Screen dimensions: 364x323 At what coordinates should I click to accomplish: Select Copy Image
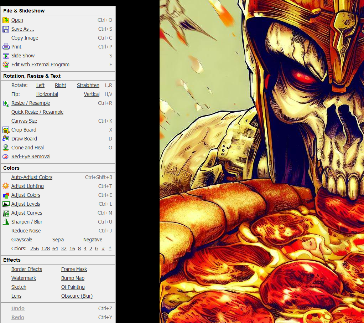click(x=25, y=38)
